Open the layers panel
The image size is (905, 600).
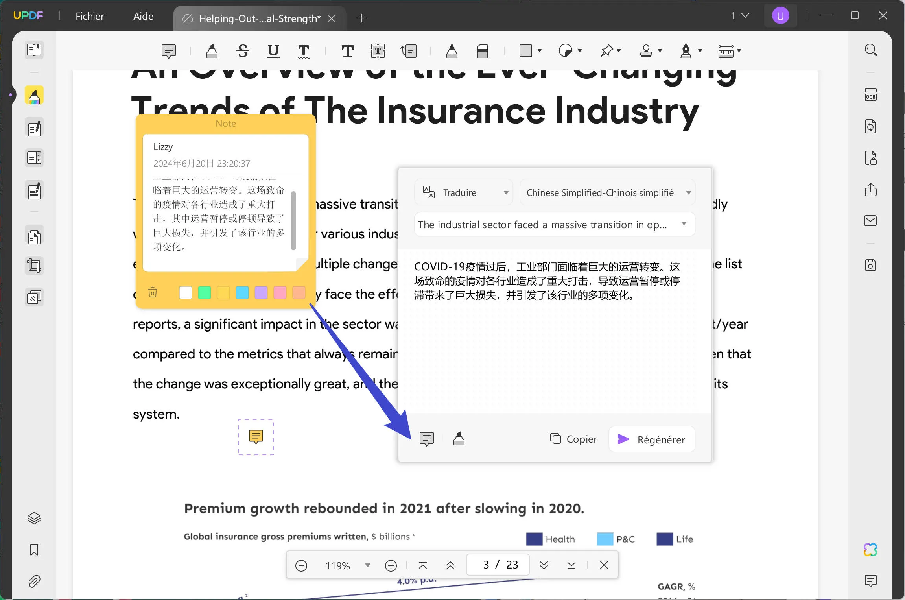click(x=34, y=518)
